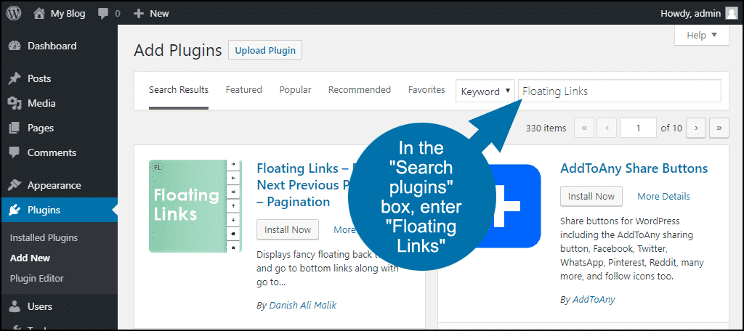View More Details for AddToAny
Image resolution: width=744 pixels, height=331 pixels.
[663, 196]
